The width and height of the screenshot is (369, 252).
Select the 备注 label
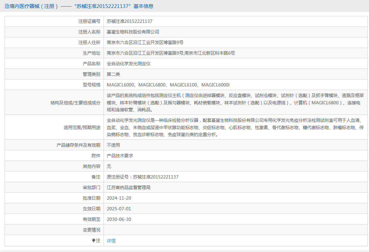(x=96, y=177)
